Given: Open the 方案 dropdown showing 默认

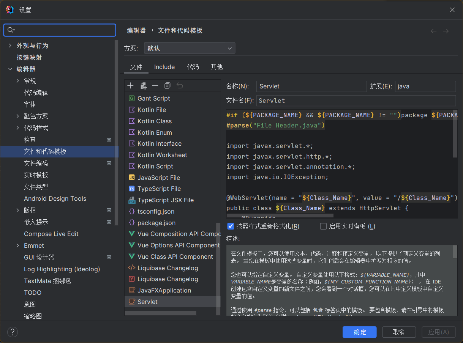Looking at the screenshot, I should pos(190,48).
